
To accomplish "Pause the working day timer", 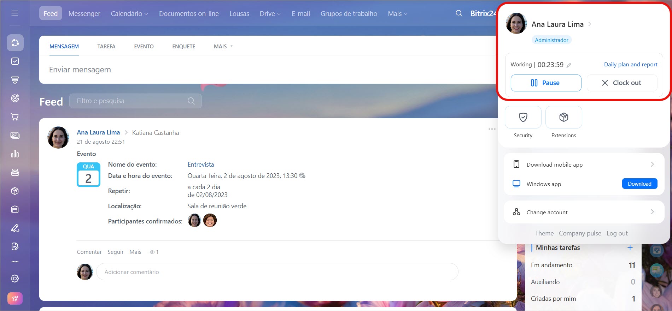I will (545, 83).
